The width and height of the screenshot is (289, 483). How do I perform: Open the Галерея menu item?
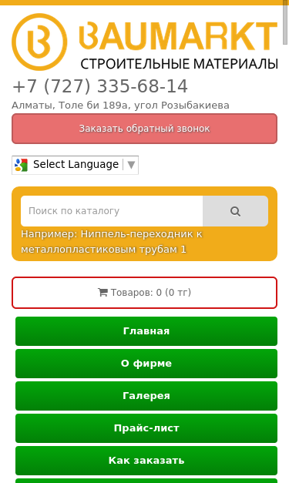146,396
